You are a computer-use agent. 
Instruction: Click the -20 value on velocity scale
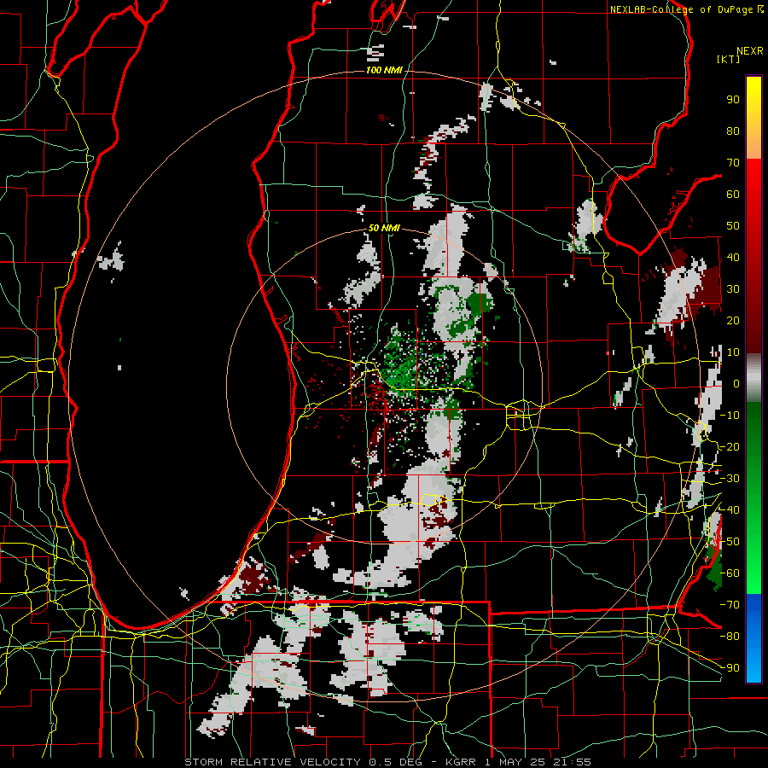point(730,447)
